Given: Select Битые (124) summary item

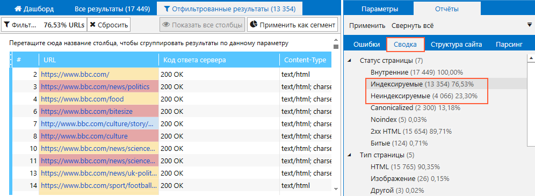Looking at the screenshot, I should (399, 143).
